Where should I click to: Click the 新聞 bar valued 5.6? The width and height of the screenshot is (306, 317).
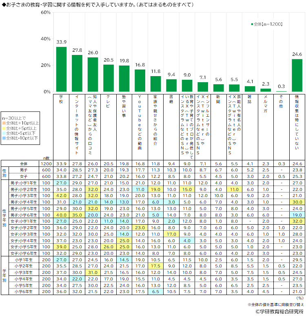[218, 88]
